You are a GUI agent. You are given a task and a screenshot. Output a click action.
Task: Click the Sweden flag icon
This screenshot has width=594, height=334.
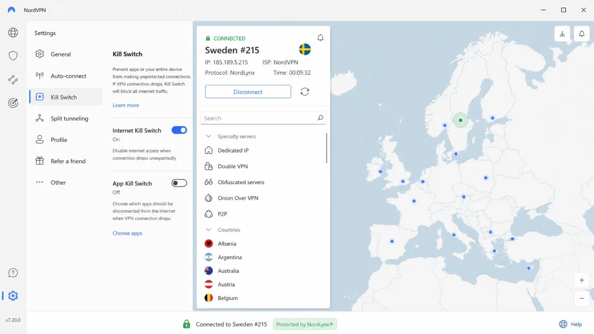tap(305, 49)
